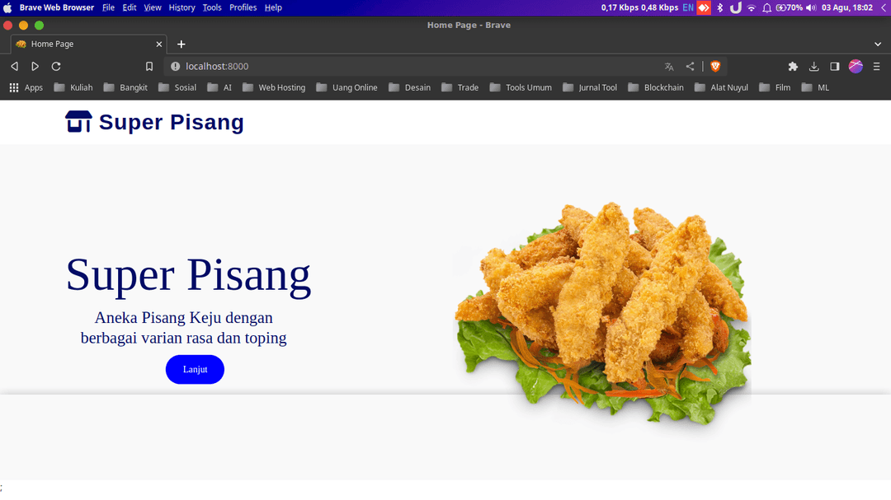The image size is (891, 500).
Task: Open the History menu
Action: [181, 7]
